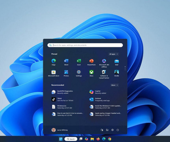The width and height of the screenshot is (170, 142).
Task: Open the Kindle pinned app
Action: pos(117,73)
